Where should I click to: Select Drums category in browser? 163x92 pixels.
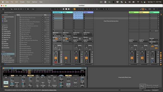click(x=6, y=29)
